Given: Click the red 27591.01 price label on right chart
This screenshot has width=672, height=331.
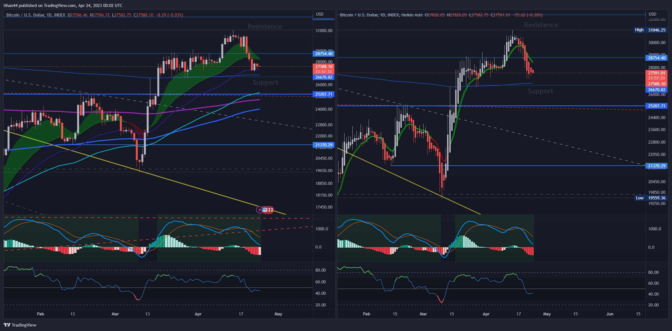Looking at the screenshot, I should pos(657,73).
